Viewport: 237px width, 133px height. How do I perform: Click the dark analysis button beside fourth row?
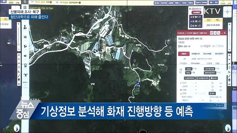click(x=212, y=93)
